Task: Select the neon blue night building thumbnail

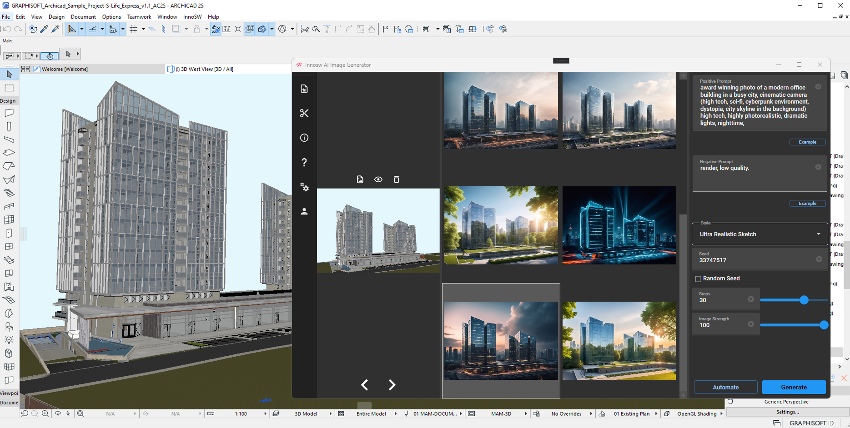Action: [619, 225]
